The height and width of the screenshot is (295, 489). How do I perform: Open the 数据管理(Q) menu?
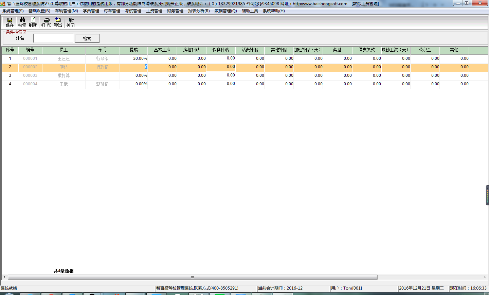226,11
